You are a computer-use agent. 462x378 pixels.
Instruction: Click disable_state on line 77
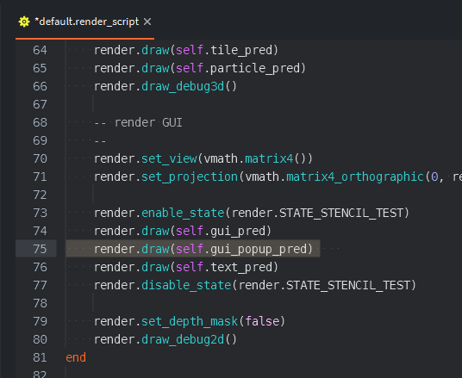pyautogui.click(x=186, y=285)
